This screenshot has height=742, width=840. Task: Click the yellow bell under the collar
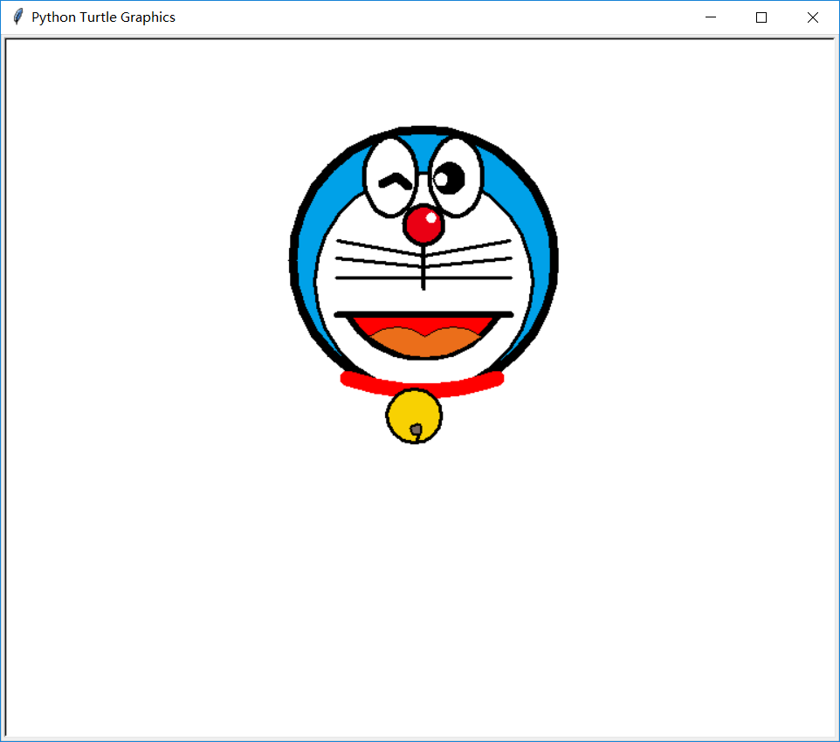[414, 416]
